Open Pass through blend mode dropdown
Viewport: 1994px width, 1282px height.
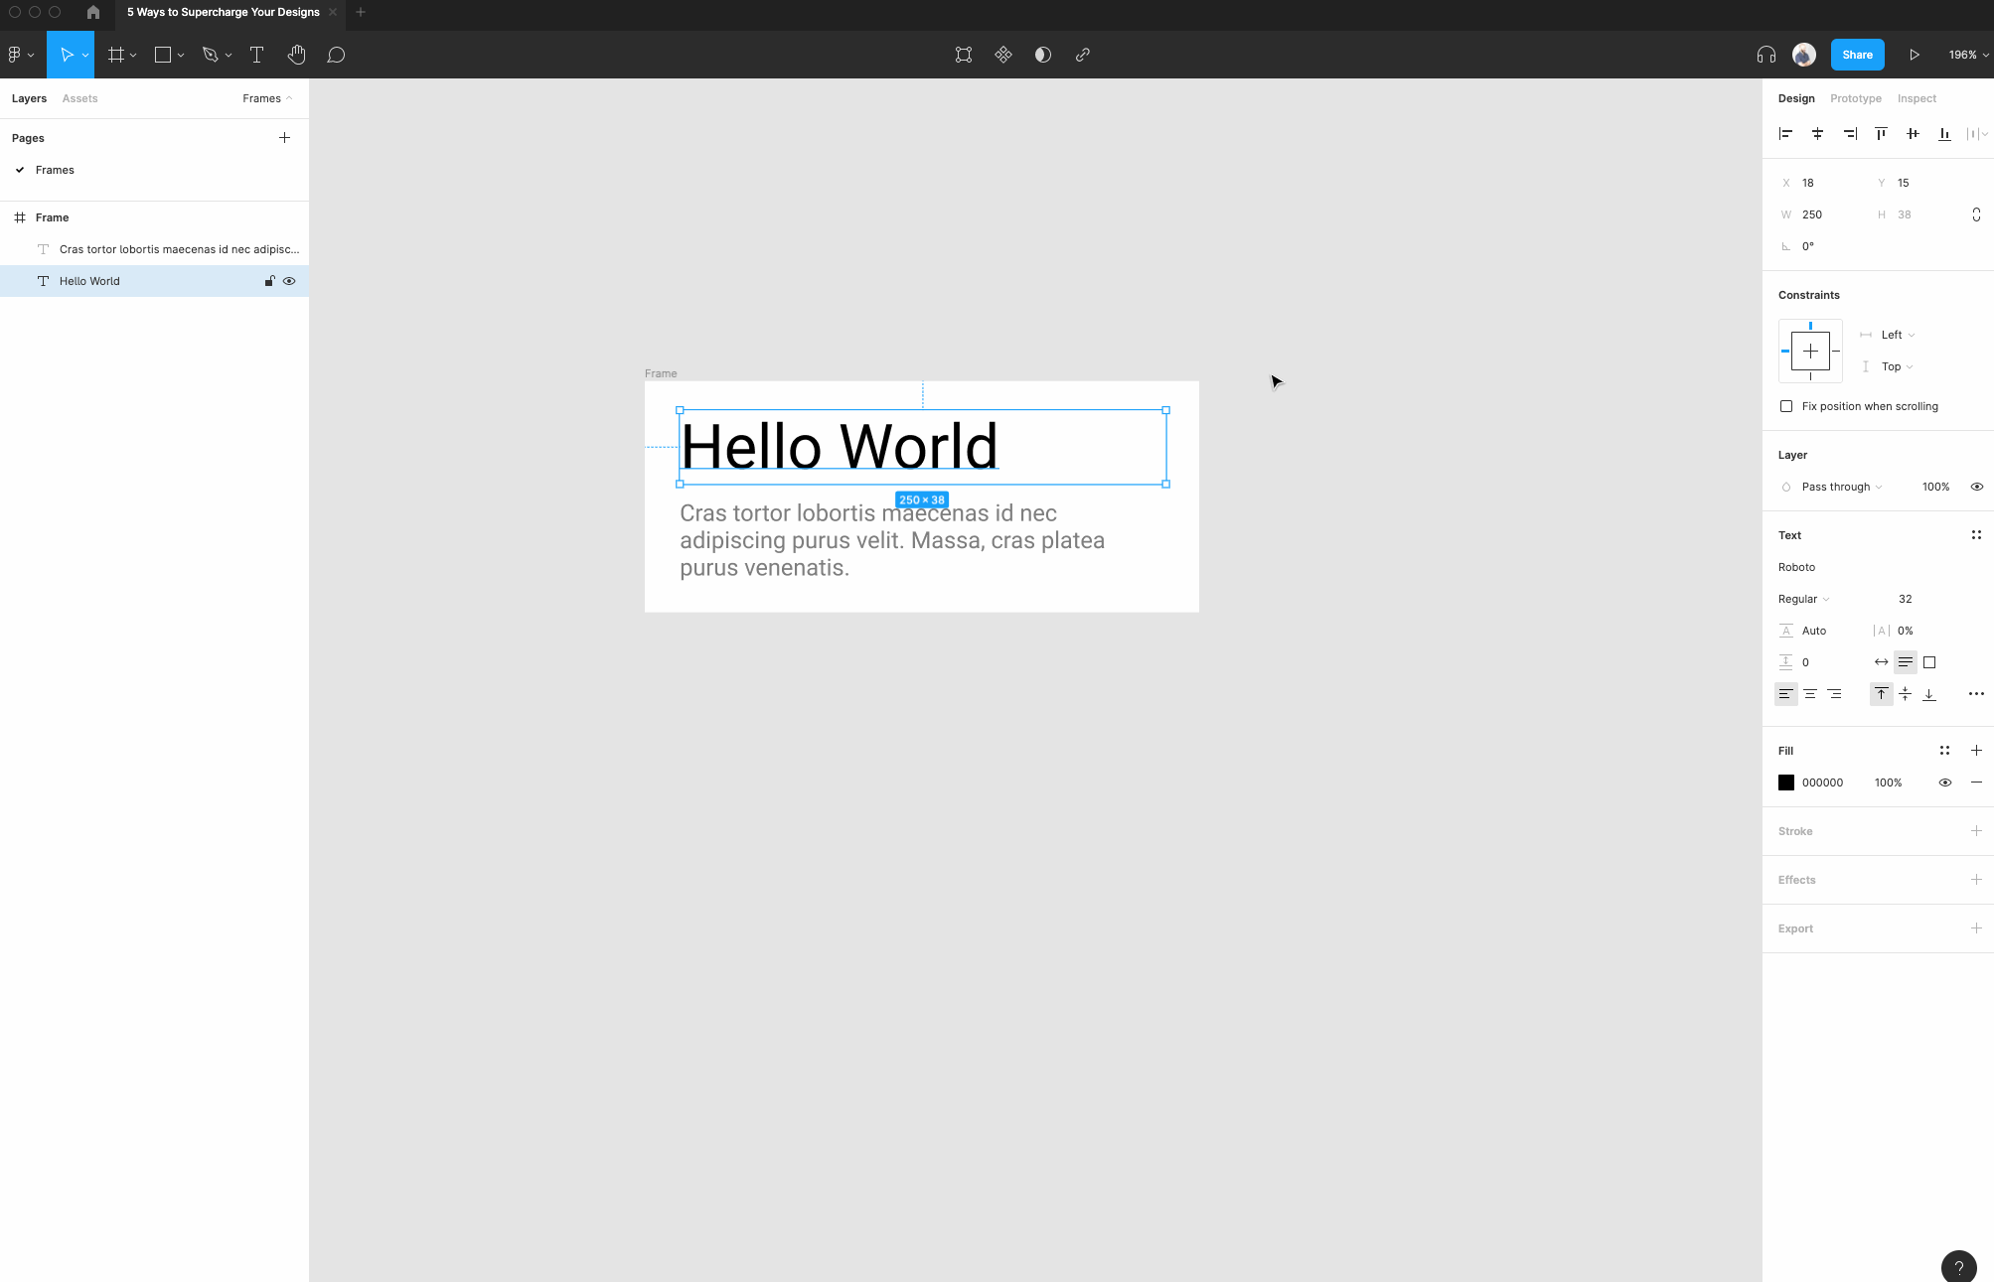point(1841,487)
